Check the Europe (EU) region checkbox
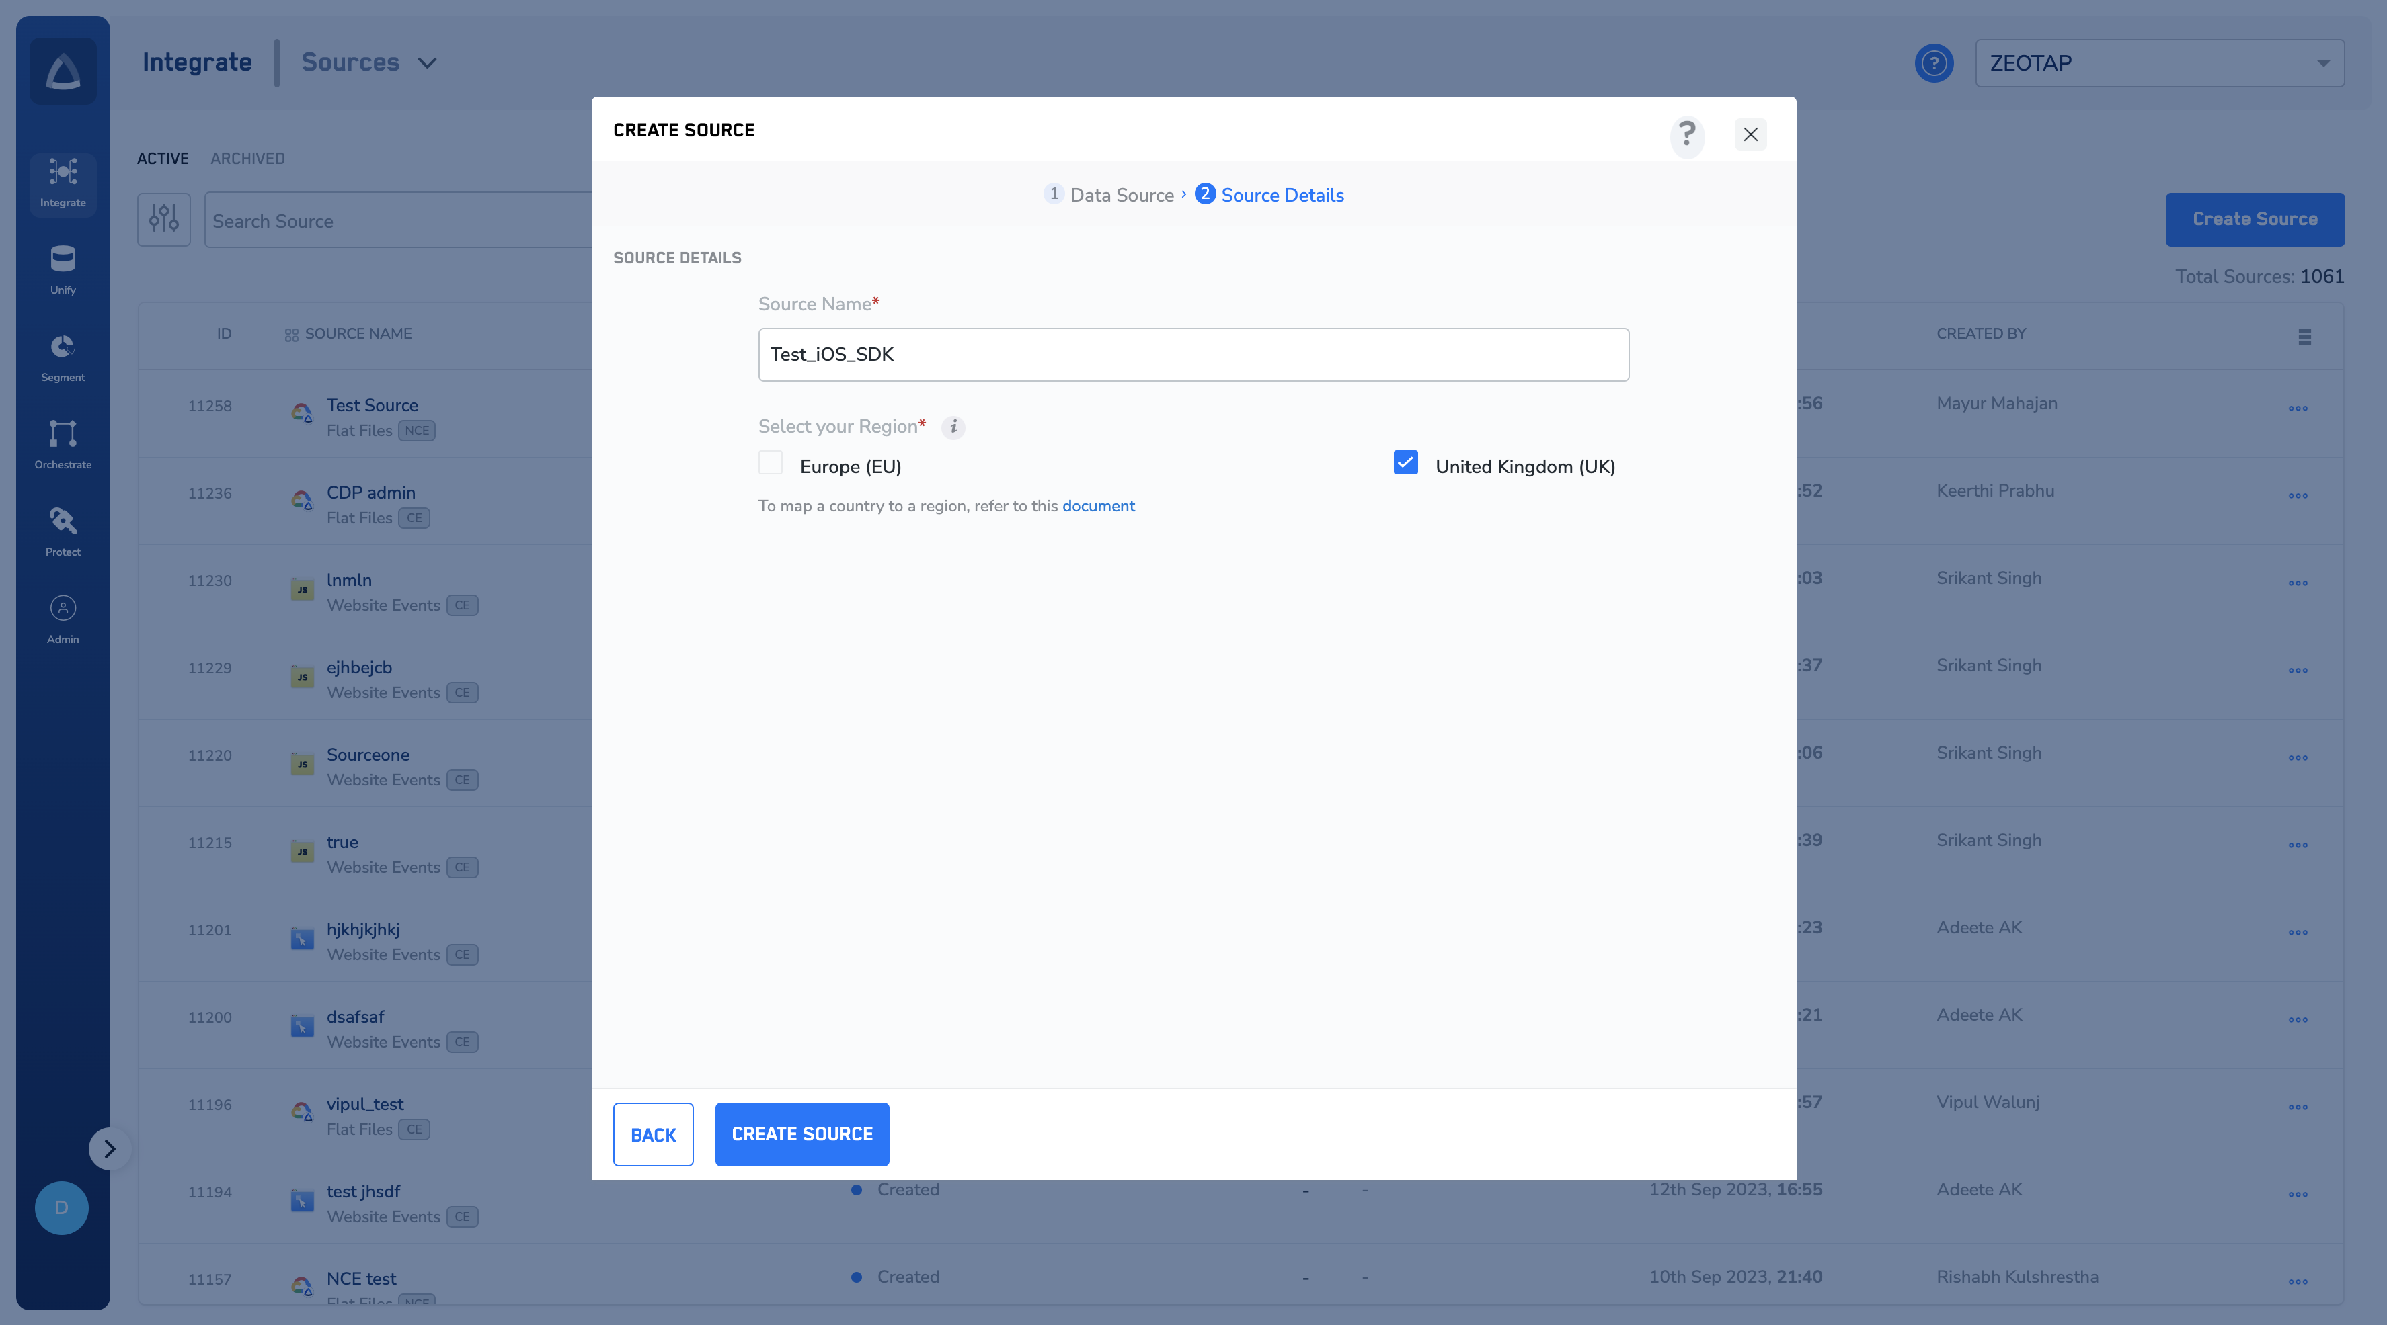The width and height of the screenshot is (2387, 1325). 770,462
